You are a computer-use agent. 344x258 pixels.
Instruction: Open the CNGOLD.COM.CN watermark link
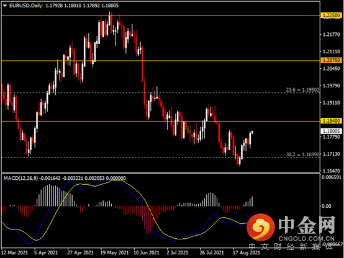[x=307, y=239]
